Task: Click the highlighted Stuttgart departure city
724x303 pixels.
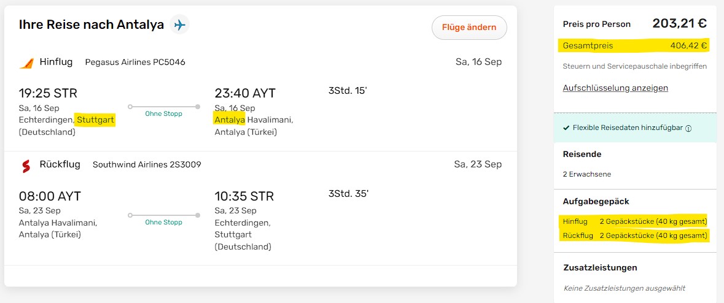Action: [95, 120]
